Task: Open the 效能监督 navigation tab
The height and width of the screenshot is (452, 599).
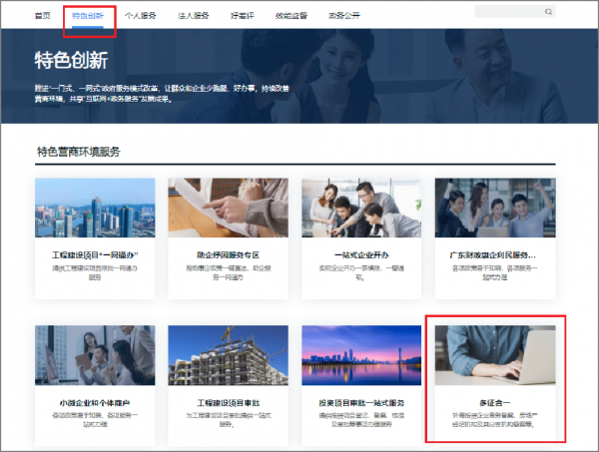Action: coord(294,16)
